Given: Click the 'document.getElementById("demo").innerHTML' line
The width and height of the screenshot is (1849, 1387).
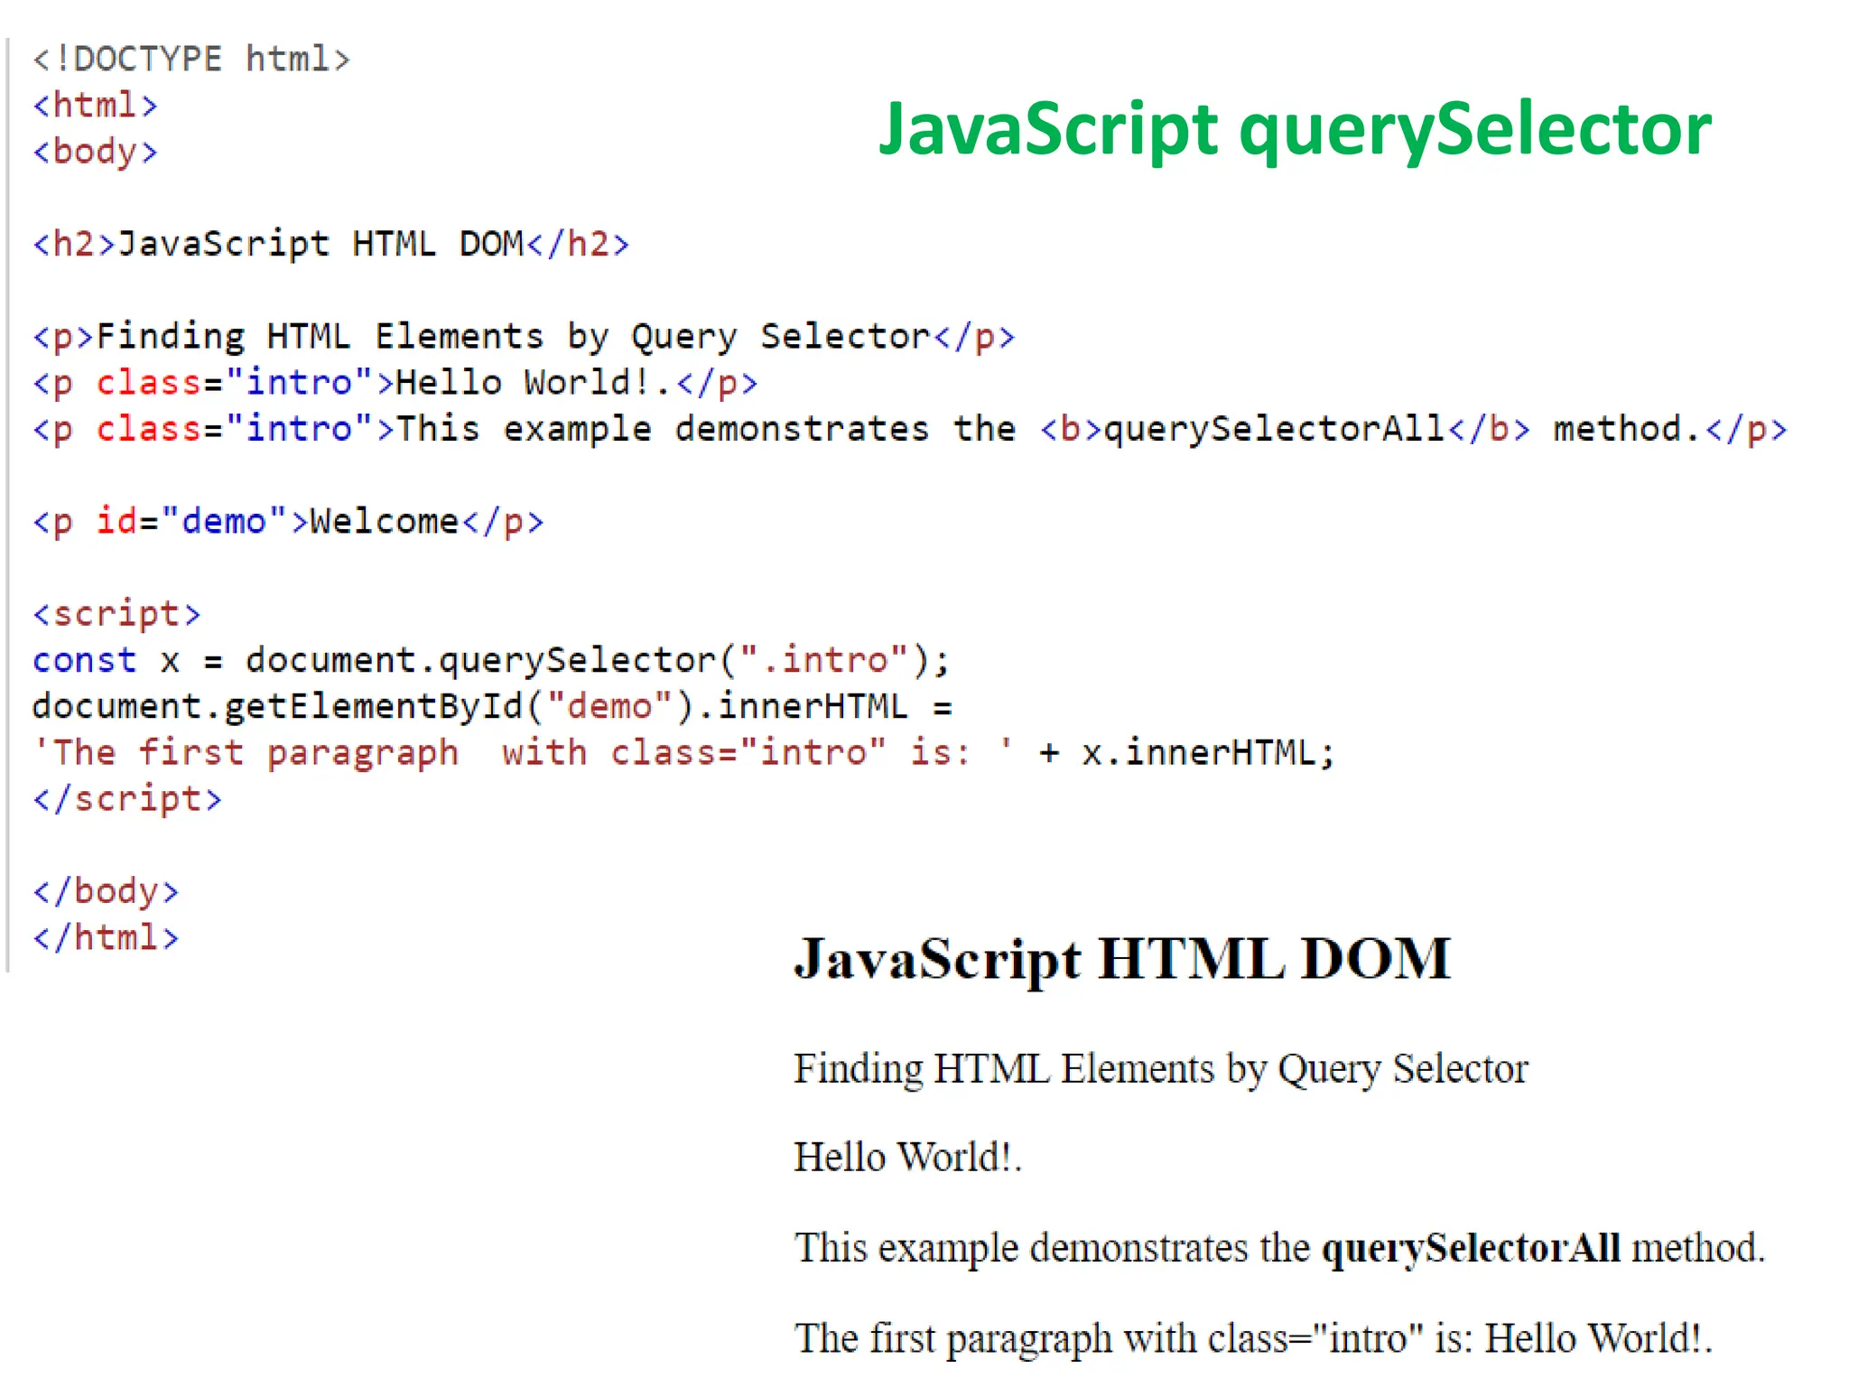Looking at the screenshot, I should click(x=493, y=707).
